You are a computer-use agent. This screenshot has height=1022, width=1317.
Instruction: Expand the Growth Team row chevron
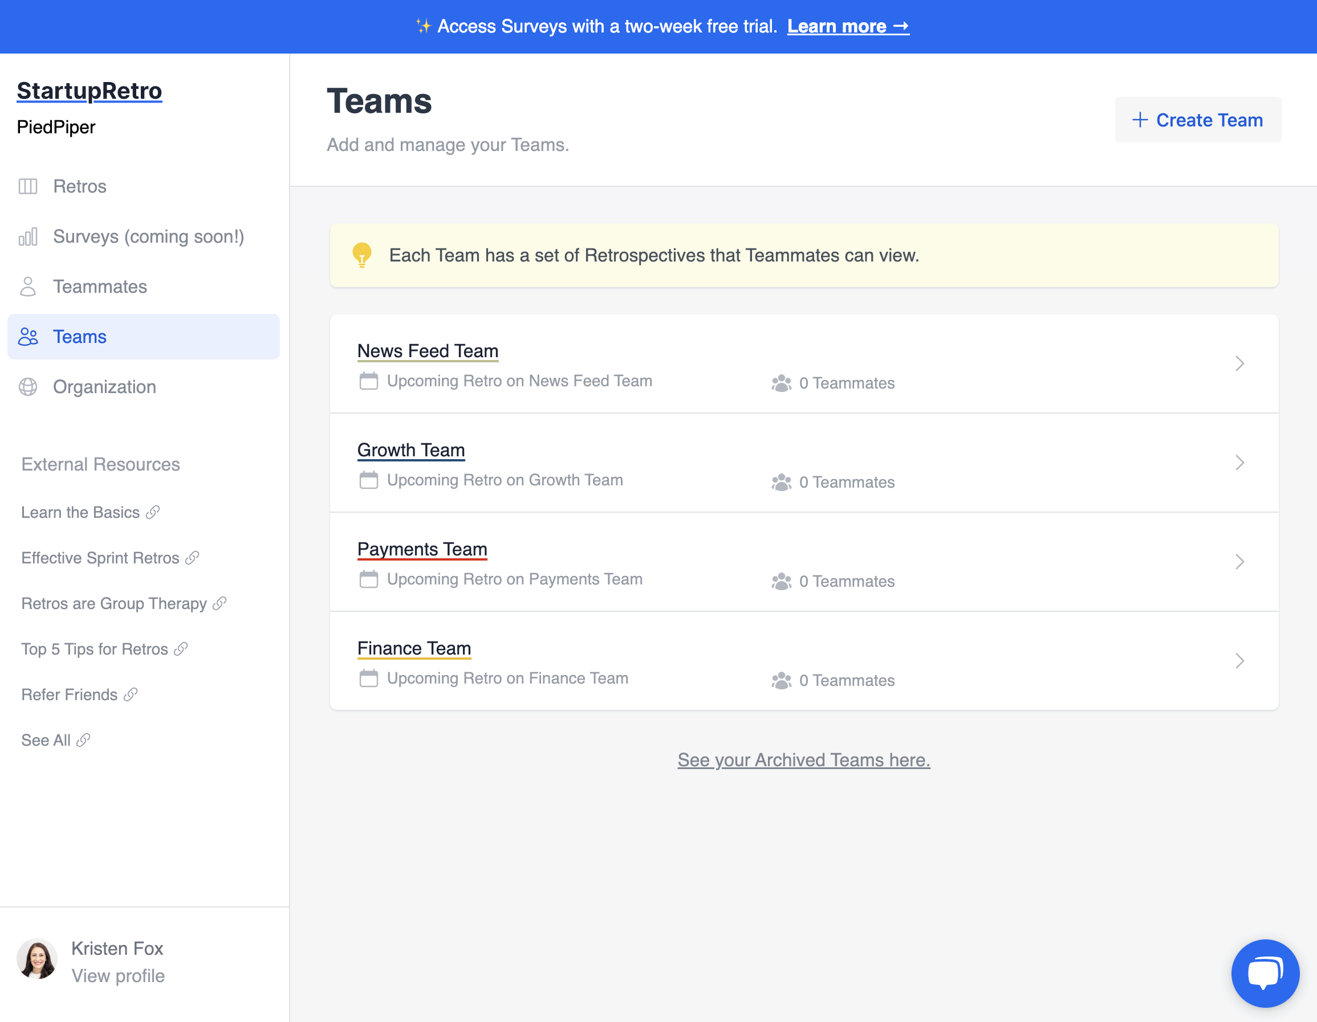click(x=1239, y=463)
